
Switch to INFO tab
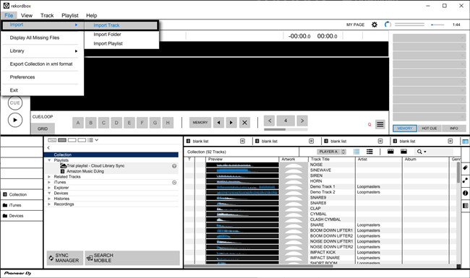454,129
